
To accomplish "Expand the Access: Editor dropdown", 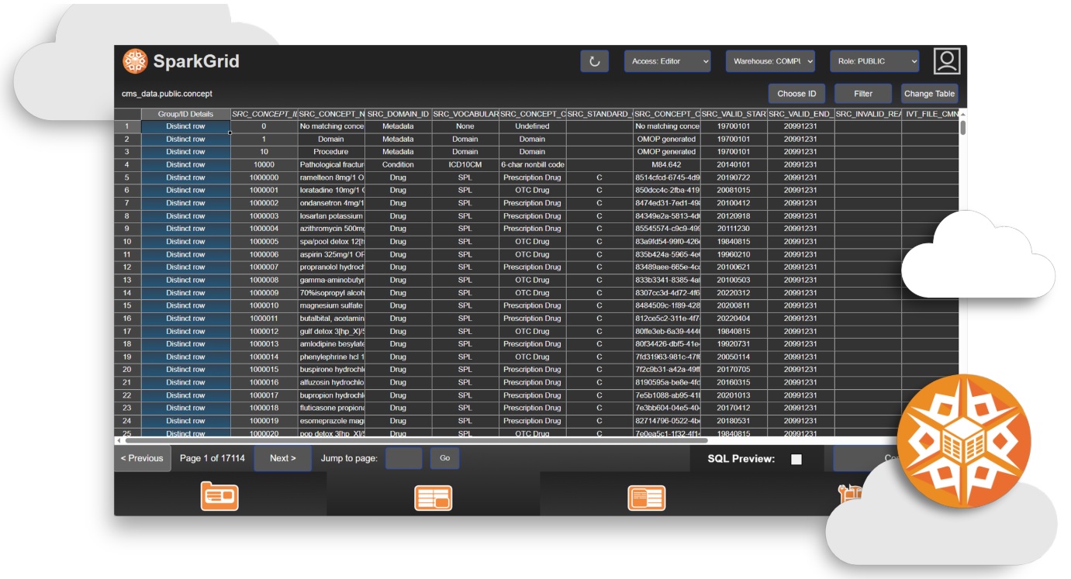I will pos(667,61).
